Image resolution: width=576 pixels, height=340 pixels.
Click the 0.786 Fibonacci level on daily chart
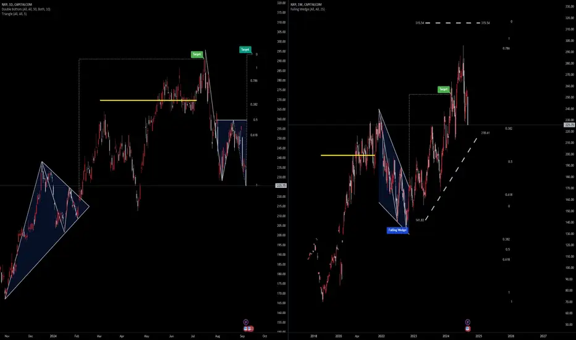click(x=254, y=80)
